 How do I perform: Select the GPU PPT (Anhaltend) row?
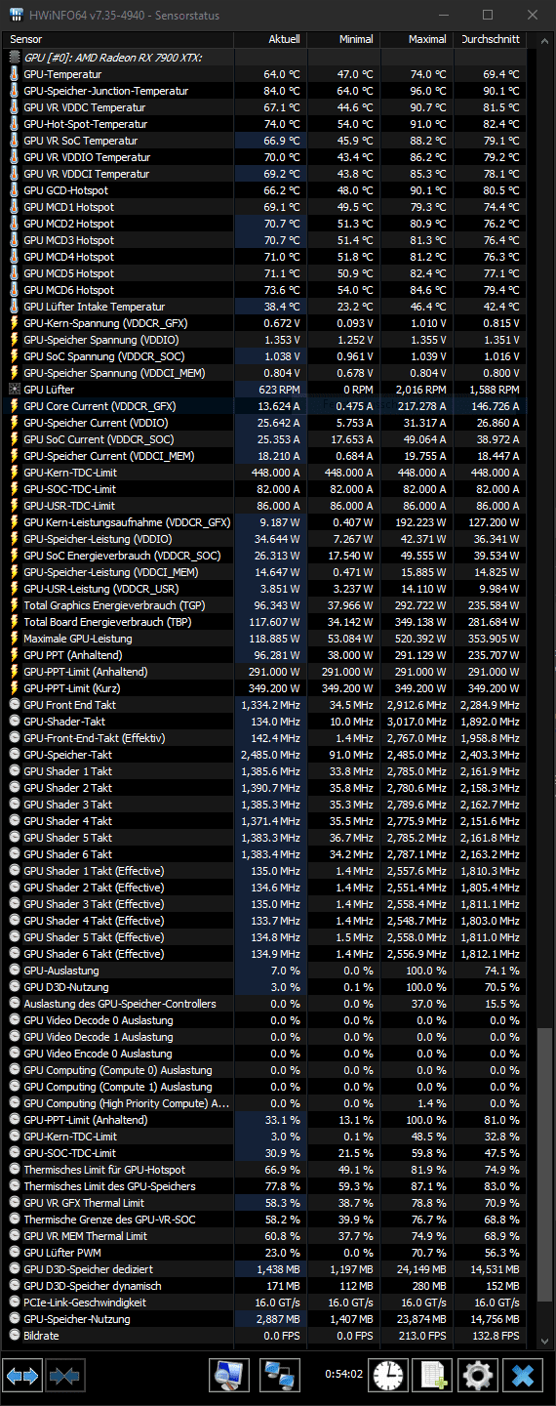[265, 655]
